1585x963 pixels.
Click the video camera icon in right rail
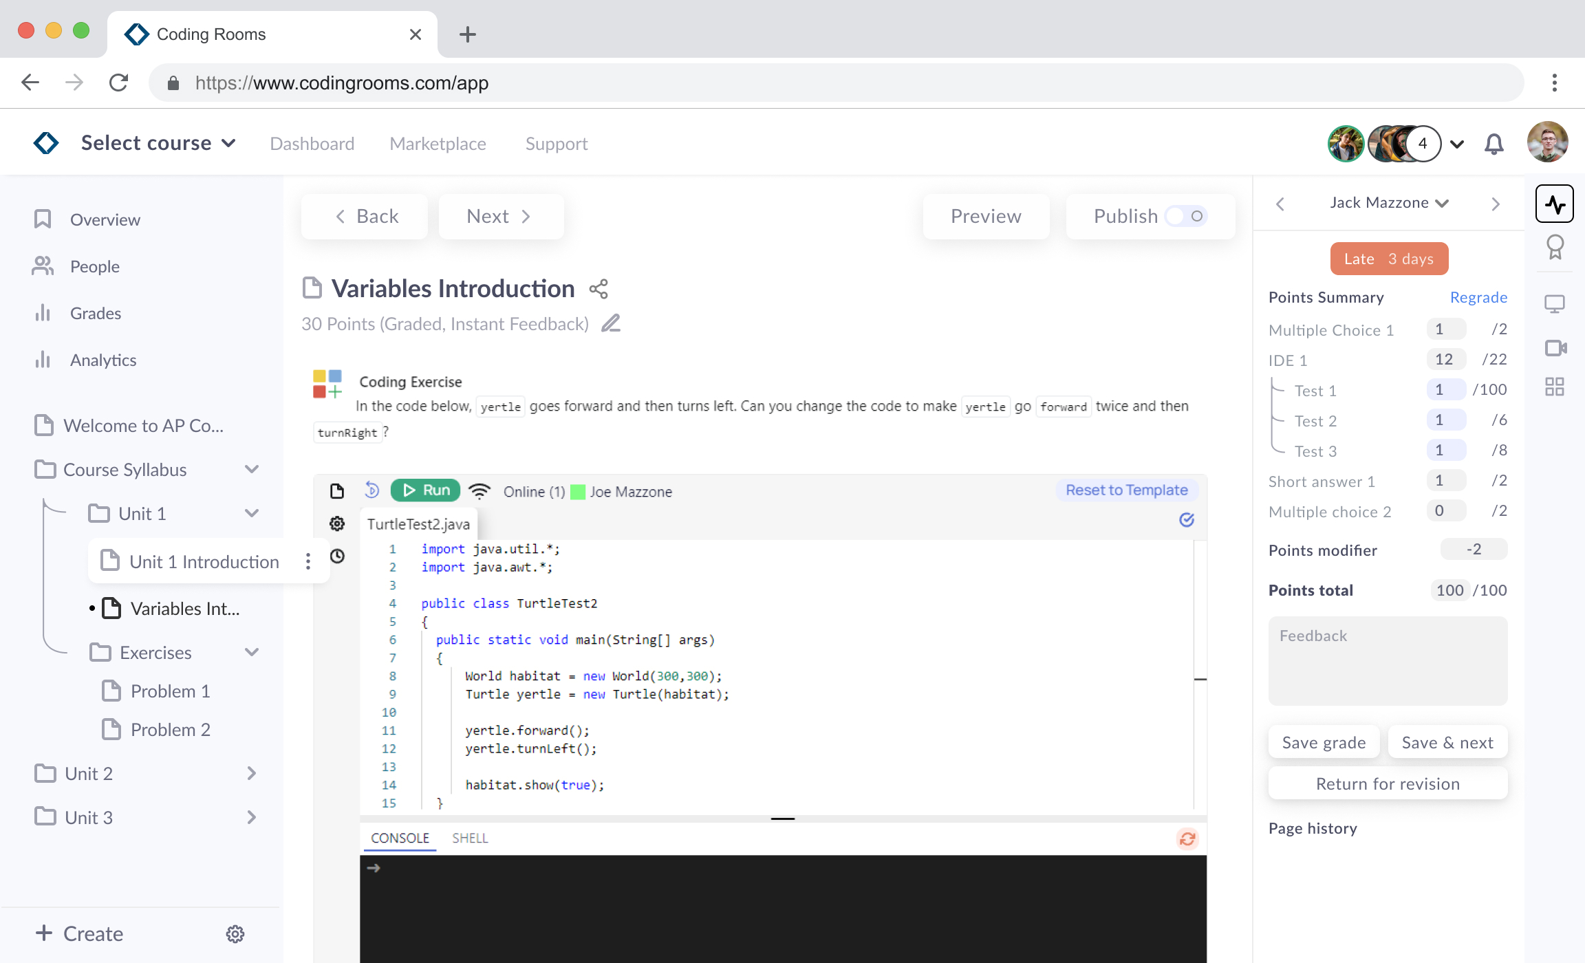pos(1555,348)
